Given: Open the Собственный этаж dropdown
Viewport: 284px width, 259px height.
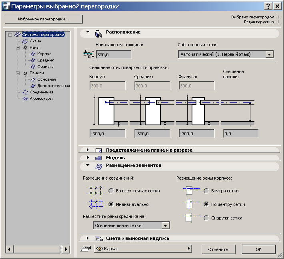Looking at the screenshot, I should click(x=269, y=54).
